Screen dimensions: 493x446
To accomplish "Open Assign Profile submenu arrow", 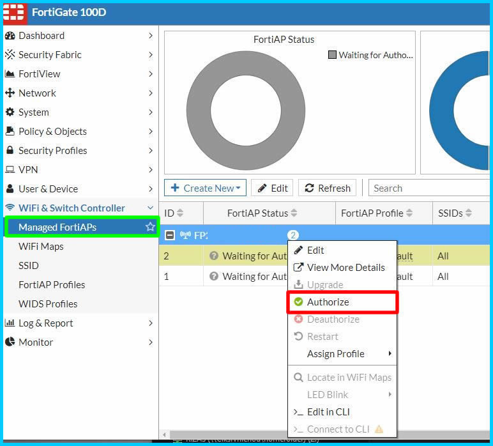I will pos(390,353).
